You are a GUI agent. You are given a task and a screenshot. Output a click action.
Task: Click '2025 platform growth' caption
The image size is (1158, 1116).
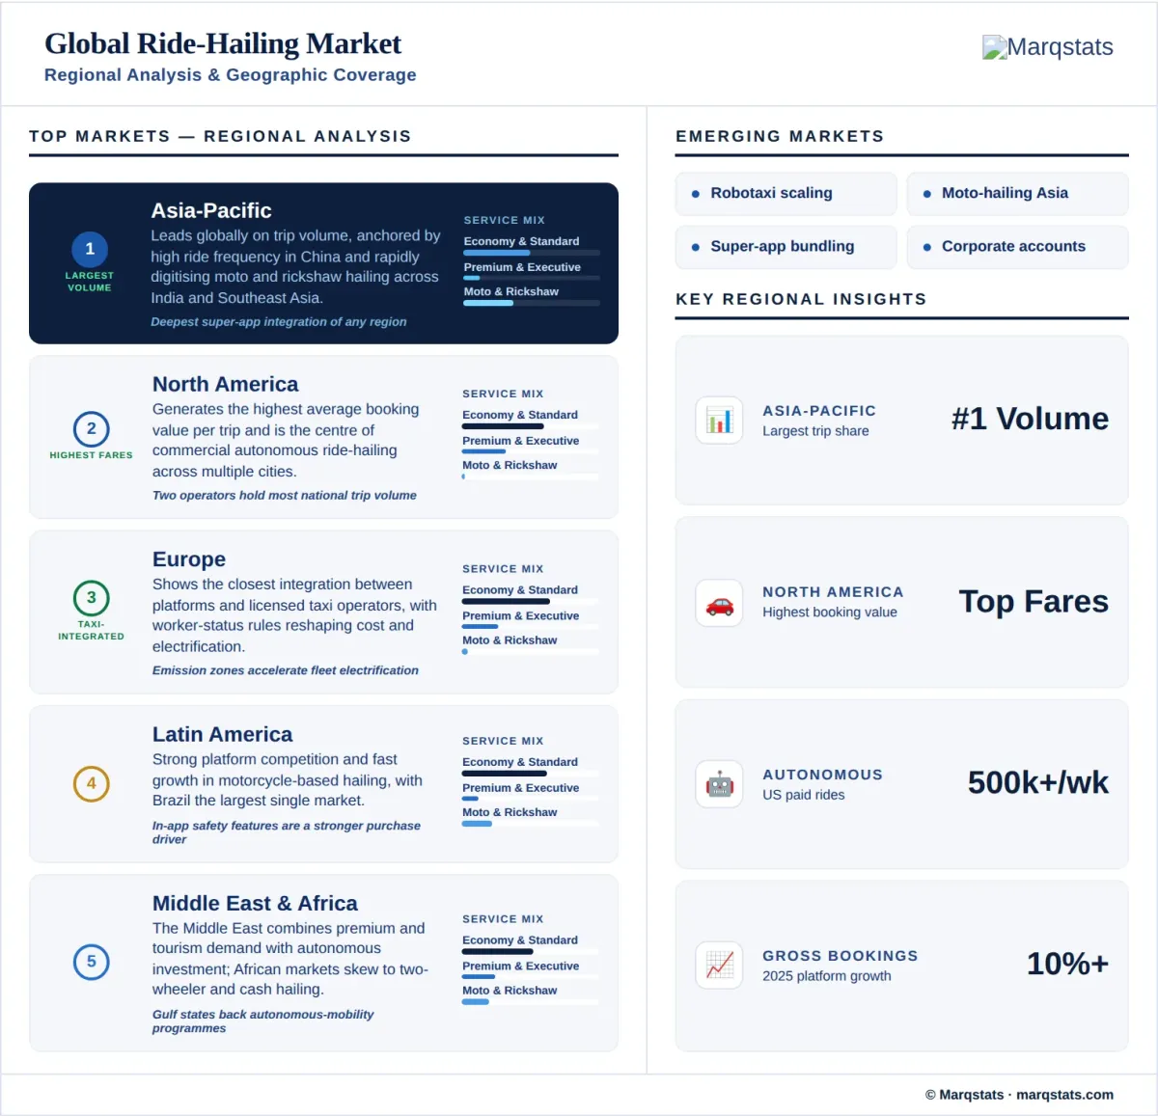(x=827, y=976)
